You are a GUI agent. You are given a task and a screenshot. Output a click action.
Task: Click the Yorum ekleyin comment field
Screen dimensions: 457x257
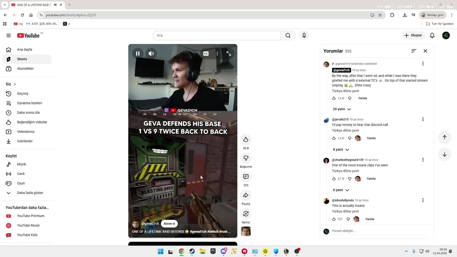click(379, 231)
